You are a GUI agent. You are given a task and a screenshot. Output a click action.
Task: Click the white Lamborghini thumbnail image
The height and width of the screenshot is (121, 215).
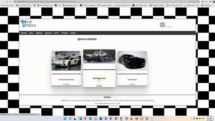[x=66, y=61]
